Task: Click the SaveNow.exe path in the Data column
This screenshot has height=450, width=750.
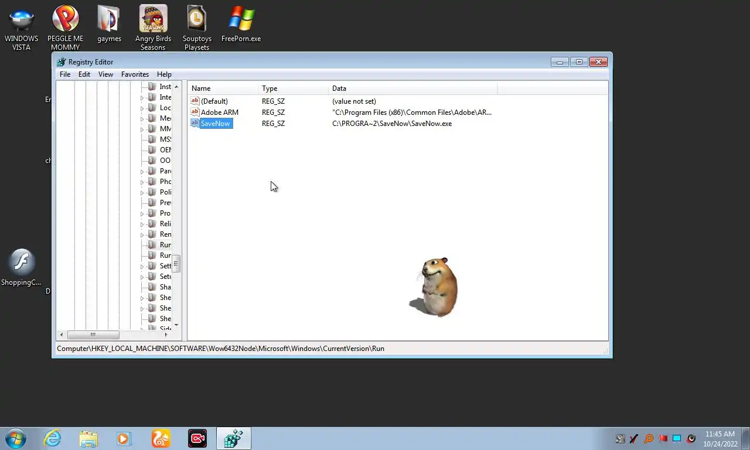Action: 392,124
